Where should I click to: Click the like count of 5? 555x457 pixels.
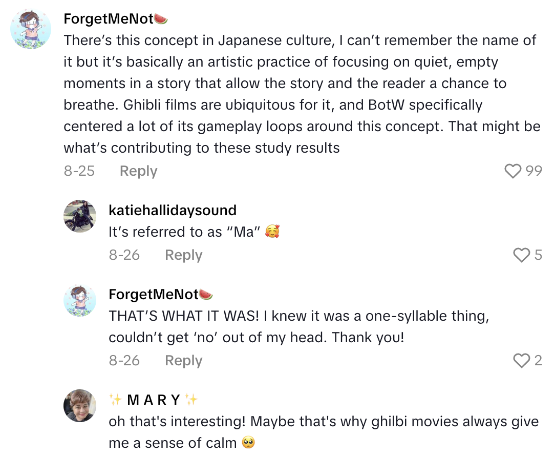coord(538,255)
